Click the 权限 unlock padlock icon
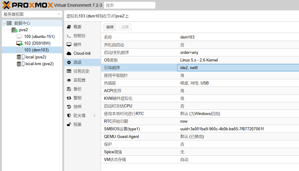Image resolution: width=299 pixels, height=171 pixels. 69,125
